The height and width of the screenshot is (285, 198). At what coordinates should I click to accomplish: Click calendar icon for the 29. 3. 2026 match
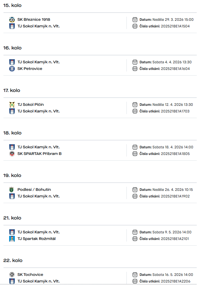tap(135, 20)
